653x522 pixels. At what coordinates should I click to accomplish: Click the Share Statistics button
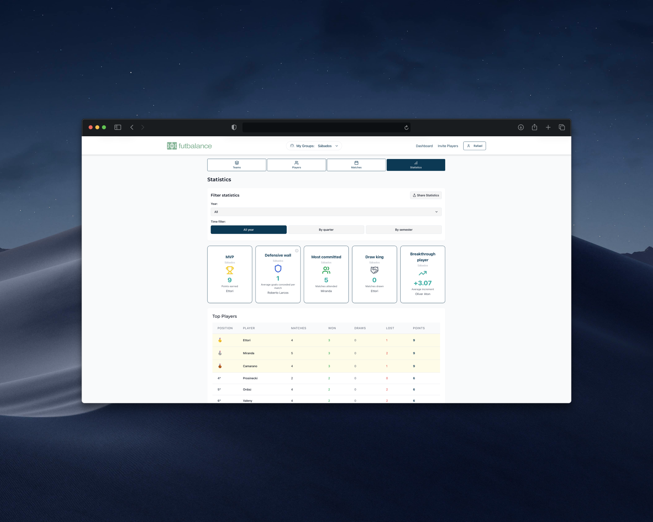(x=425, y=195)
